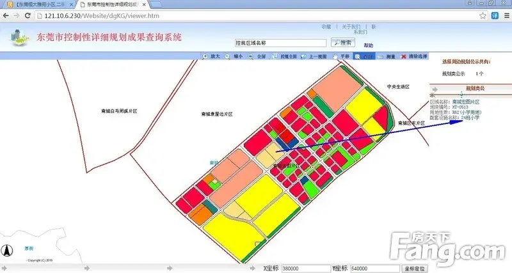Click the 配套设施名称 24班小学 line
512x273 pixels.
(x=454, y=118)
